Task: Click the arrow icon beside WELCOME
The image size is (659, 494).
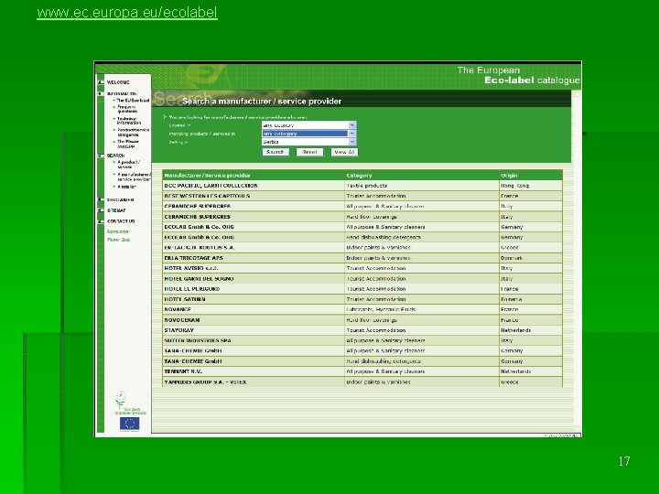Action: pyautogui.click(x=101, y=82)
